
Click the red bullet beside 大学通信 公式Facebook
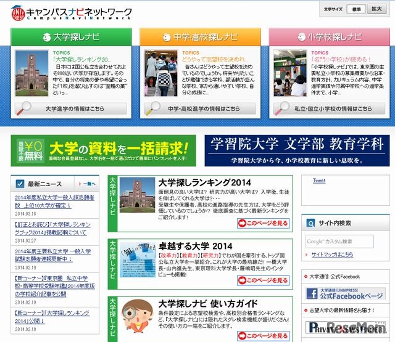(306, 277)
